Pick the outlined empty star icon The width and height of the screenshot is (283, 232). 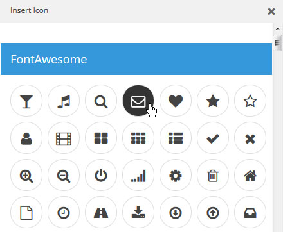tap(250, 101)
